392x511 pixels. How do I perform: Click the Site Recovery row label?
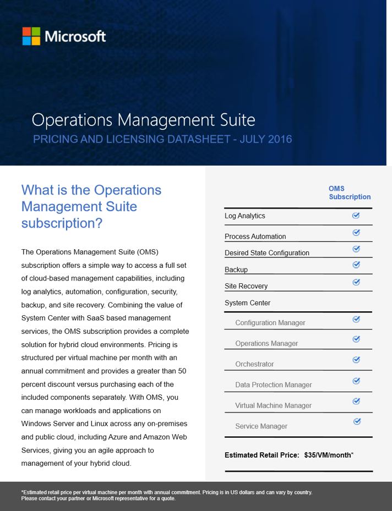pyautogui.click(x=246, y=286)
